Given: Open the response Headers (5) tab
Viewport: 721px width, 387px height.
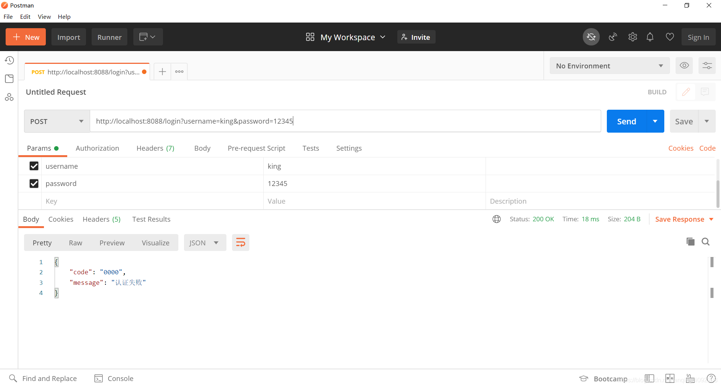Looking at the screenshot, I should point(101,219).
